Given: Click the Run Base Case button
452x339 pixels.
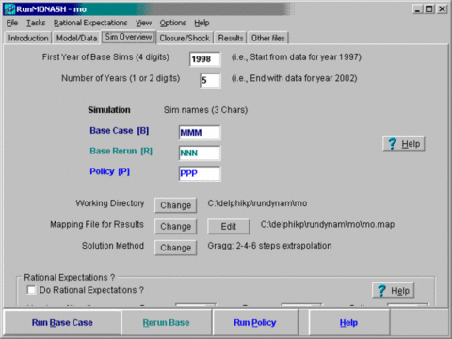Looking at the screenshot, I should pyautogui.click(x=62, y=322).
